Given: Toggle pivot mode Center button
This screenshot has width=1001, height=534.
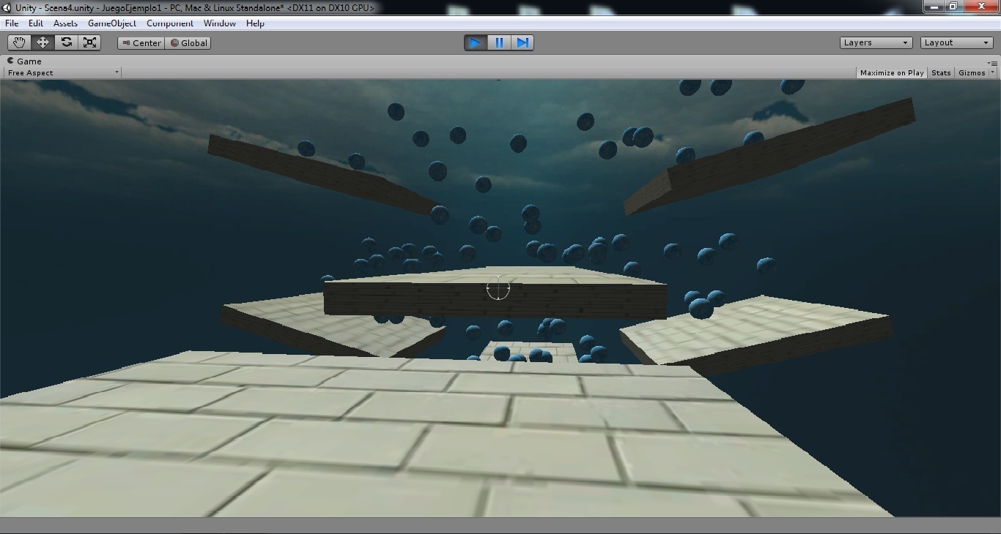Looking at the screenshot, I should [x=141, y=43].
